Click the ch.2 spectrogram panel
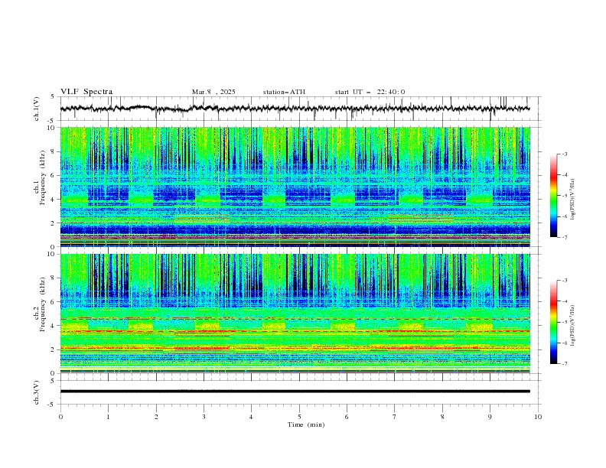The height and width of the screenshot is (468, 606). (295, 314)
